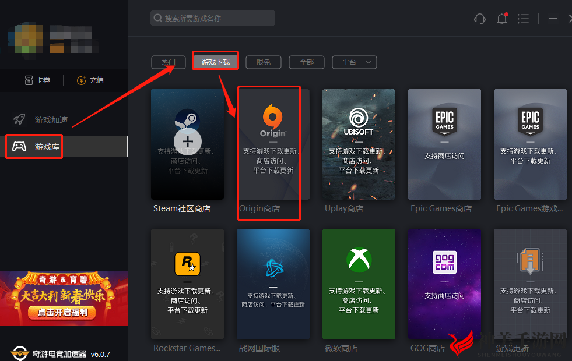Screen dimensions: 572x361
Task: Click the gamepad icon beside 游戏库
Action: [x=19, y=147]
